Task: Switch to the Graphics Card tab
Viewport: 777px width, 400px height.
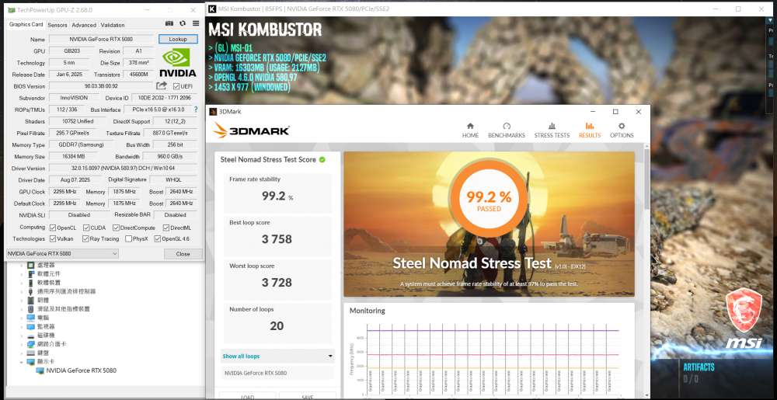Action: tap(26, 24)
